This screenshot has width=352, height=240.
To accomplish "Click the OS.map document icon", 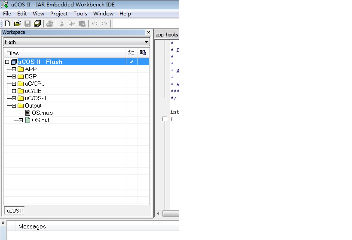I will point(28,113).
